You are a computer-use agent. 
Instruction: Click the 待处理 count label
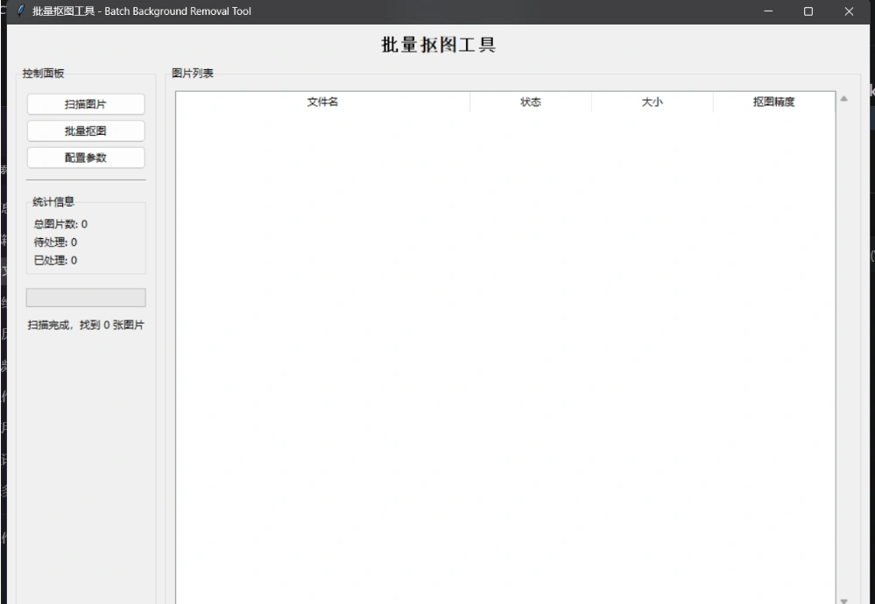click(x=55, y=242)
